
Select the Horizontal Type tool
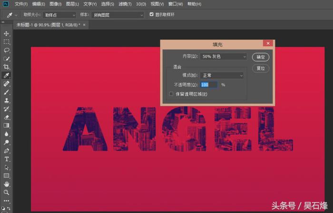pos(6,159)
